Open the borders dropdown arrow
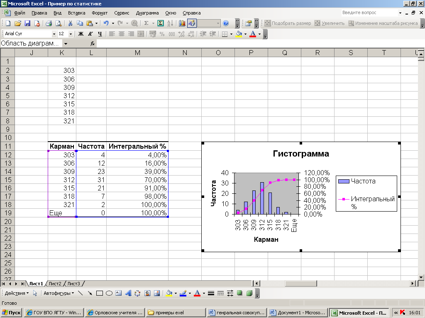The image size is (425, 318). point(231,34)
